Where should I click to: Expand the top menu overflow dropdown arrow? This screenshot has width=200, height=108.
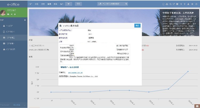tap(68, 4)
